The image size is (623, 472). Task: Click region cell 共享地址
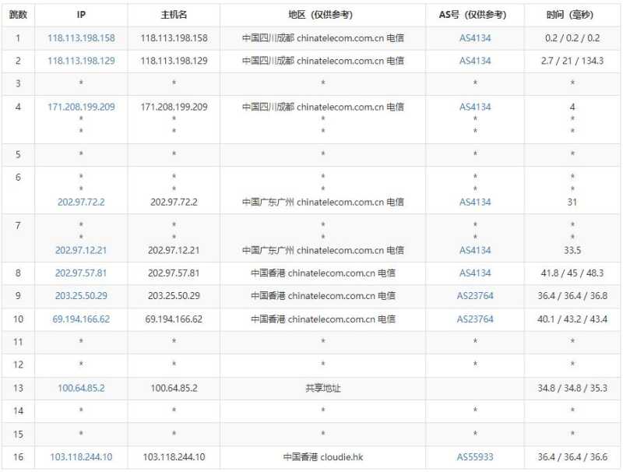(323, 388)
